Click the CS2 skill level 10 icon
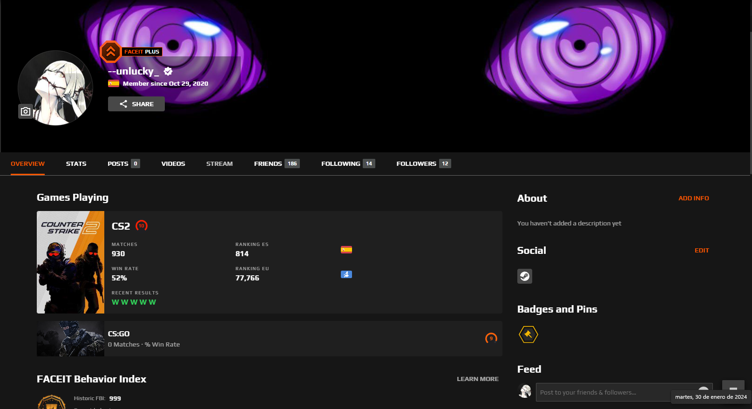Viewport: 752px width, 409px height. pyautogui.click(x=142, y=226)
